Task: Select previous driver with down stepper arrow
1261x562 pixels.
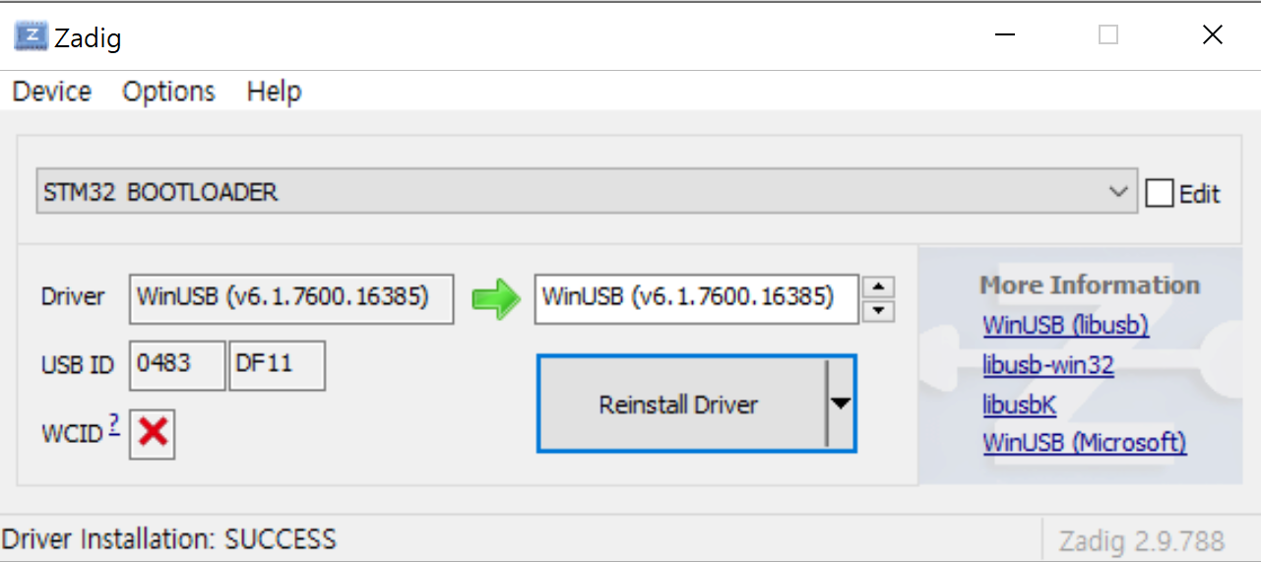Action: coord(878,311)
